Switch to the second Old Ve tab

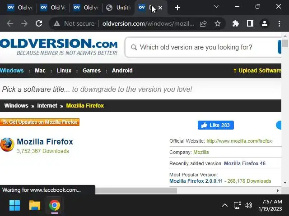click(x=53, y=8)
